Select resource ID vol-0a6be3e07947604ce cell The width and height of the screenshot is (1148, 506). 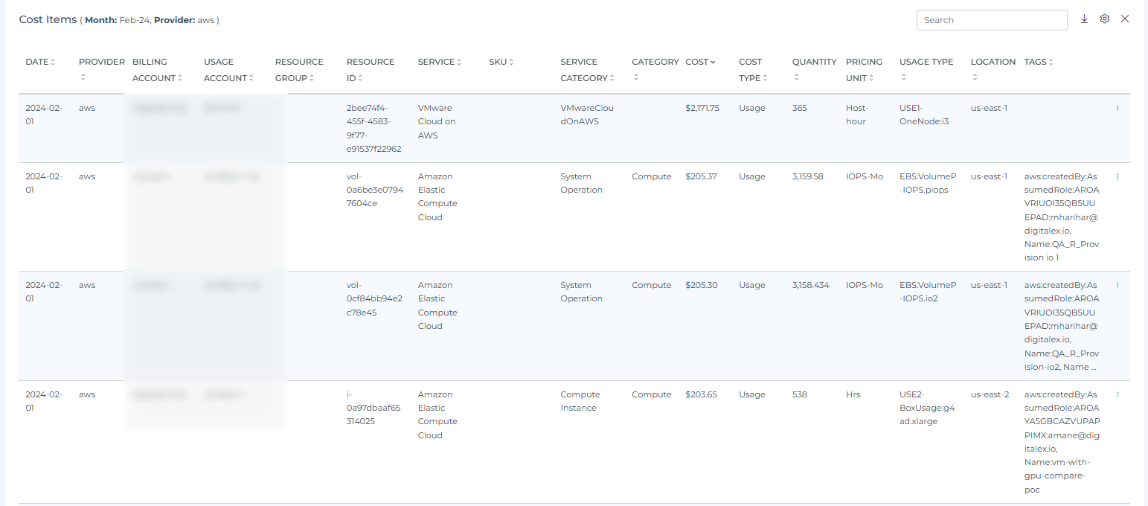[x=374, y=190]
